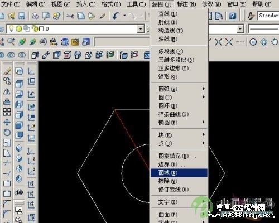Click the Standard text style field
Viewport: 279px width, 223px height.
coord(268,16)
